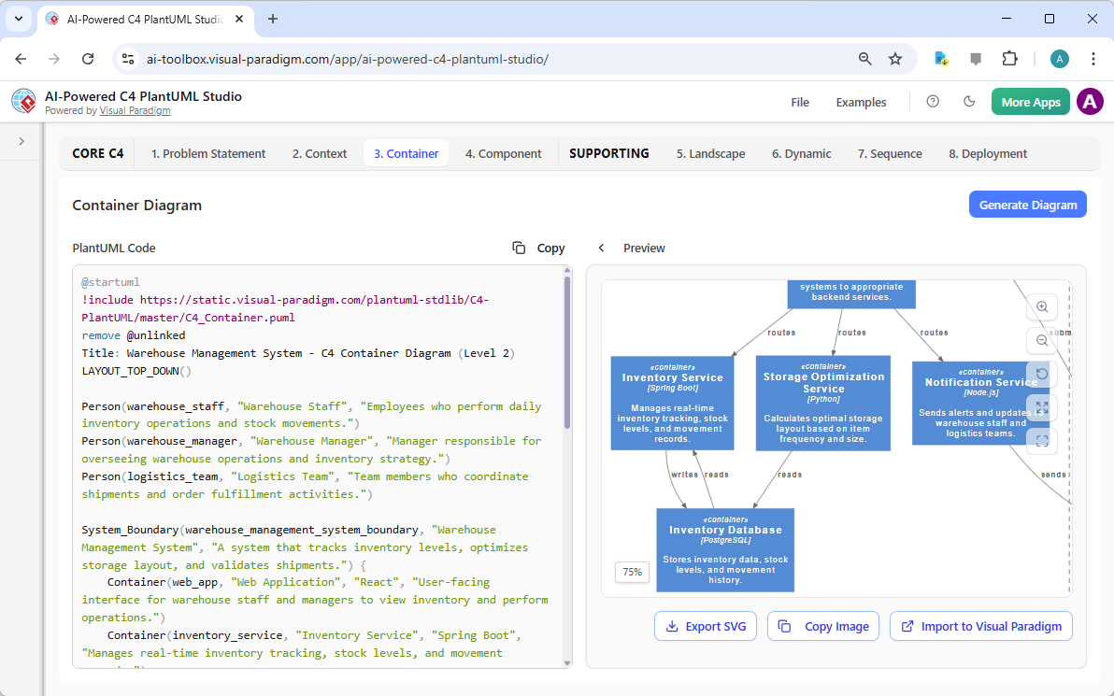
Task: Zoom out of the diagram preview
Action: pyautogui.click(x=1042, y=340)
